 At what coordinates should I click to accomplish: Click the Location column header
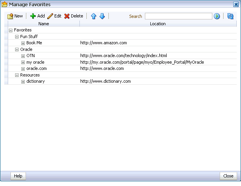(x=158, y=24)
